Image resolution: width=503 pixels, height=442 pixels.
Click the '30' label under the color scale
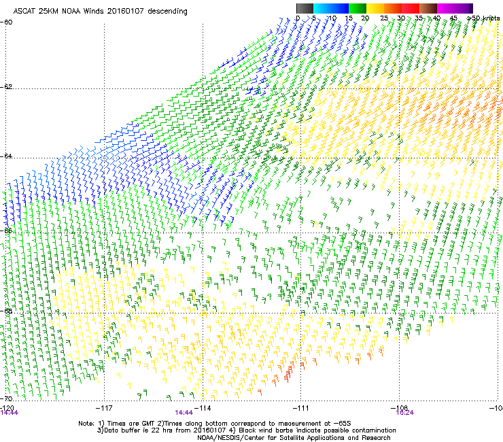click(401, 18)
